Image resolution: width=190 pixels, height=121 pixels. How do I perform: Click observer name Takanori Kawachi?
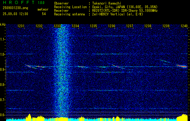tap(107, 3)
